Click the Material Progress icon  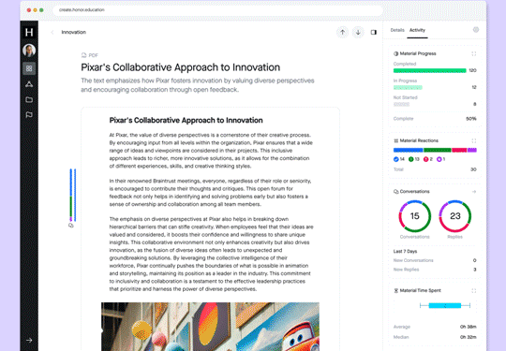click(x=396, y=54)
